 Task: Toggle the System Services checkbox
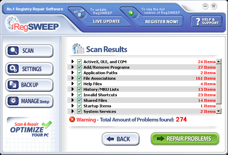click(79, 111)
